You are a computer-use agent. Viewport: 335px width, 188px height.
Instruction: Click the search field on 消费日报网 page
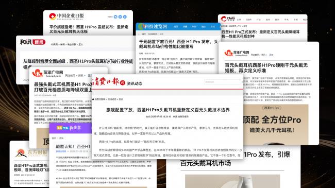coord(223,81)
